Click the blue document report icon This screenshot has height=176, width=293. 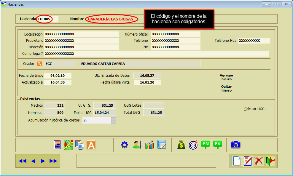(57, 145)
